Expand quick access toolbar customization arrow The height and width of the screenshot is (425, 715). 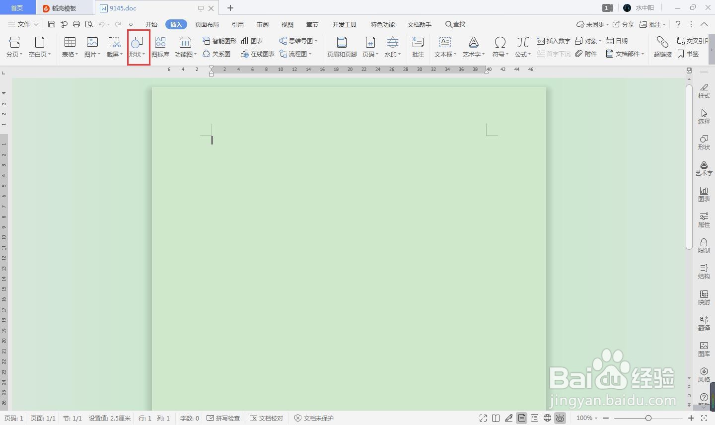[131, 24]
